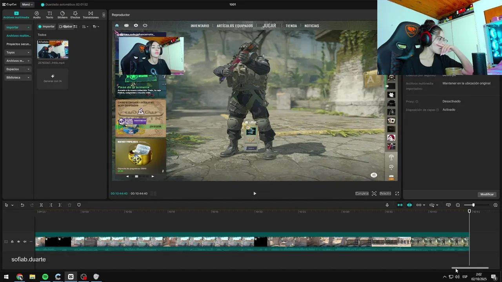Click the Grabar record button
Viewport: 502px width, 282px height.
(x=66, y=27)
